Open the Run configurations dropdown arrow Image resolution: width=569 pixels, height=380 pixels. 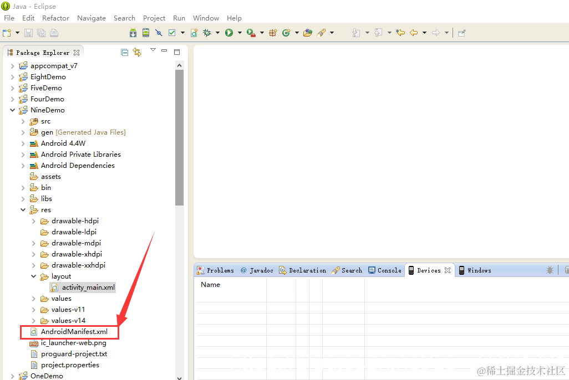240,33
